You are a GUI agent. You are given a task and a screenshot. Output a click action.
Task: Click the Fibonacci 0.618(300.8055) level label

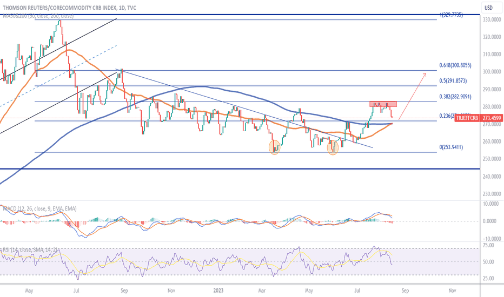(455, 65)
